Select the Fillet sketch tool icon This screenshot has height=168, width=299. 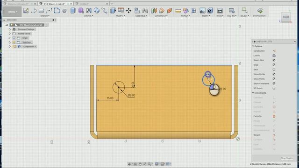click(x=57, y=10)
